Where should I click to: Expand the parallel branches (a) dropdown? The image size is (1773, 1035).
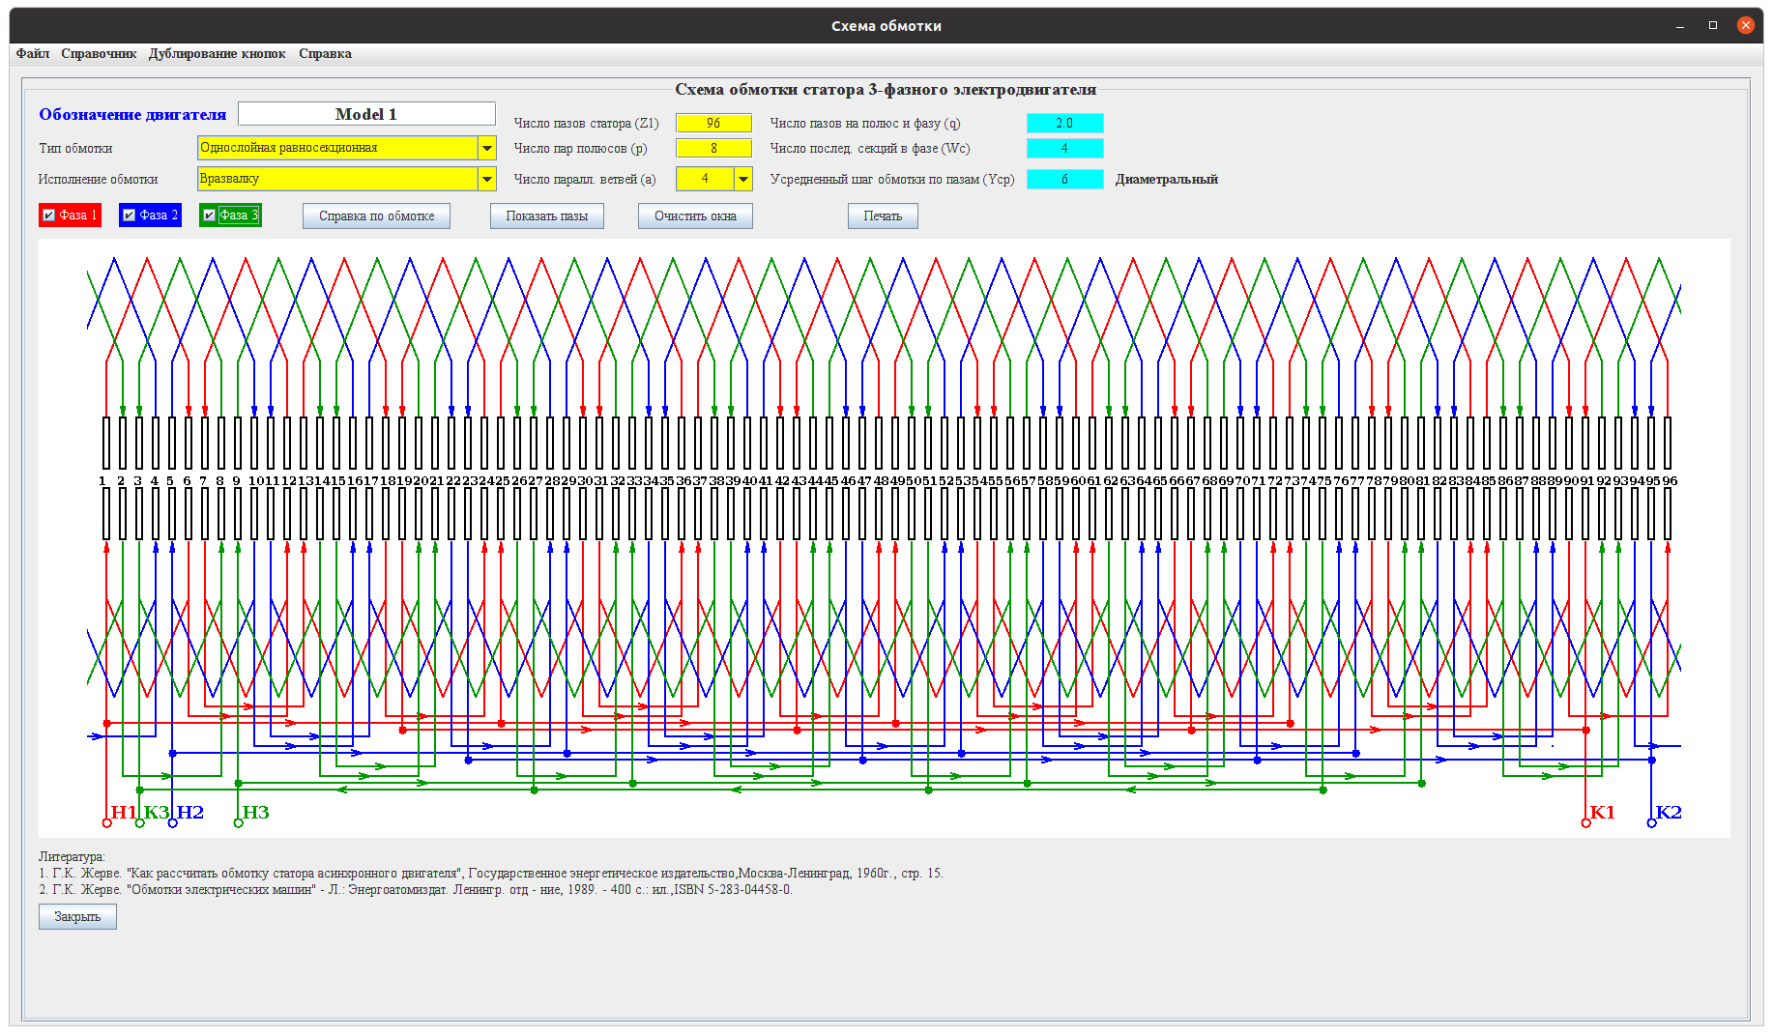tap(742, 179)
